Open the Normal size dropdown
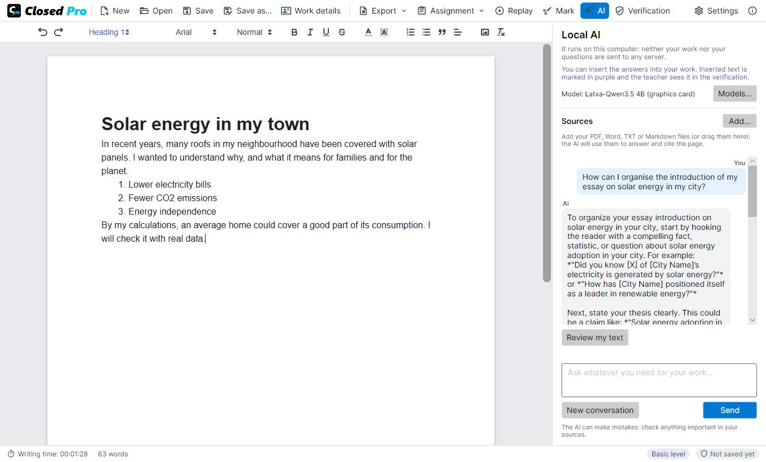Image resolution: width=766 pixels, height=462 pixels. click(255, 32)
